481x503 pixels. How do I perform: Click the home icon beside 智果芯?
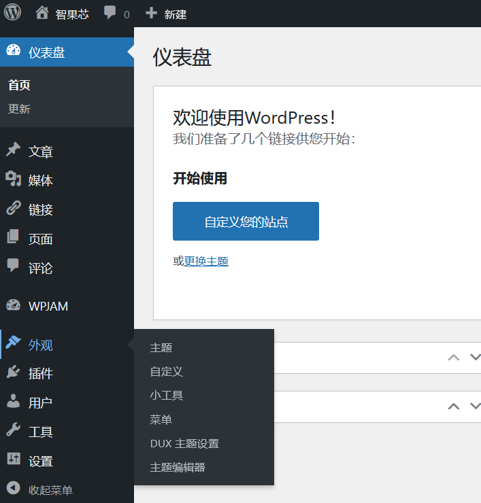tap(42, 13)
